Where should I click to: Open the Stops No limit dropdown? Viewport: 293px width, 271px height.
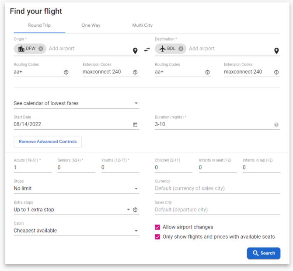pyautogui.click(x=76, y=188)
